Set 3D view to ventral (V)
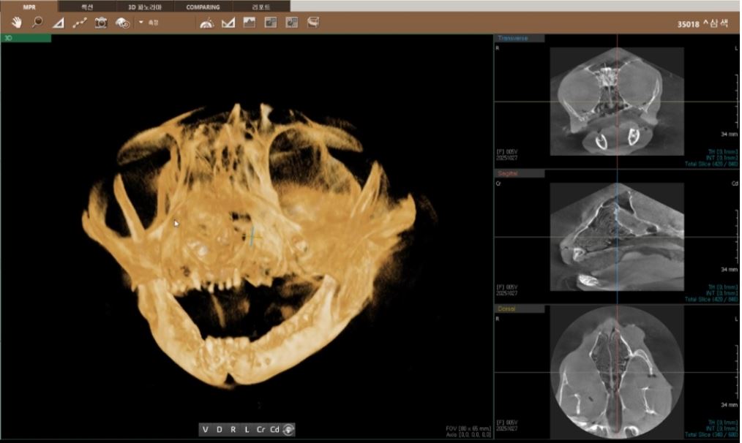742x443 pixels. click(x=205, y=429)
